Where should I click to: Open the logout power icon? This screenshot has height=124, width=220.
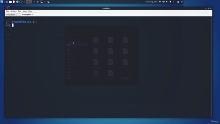[181, 2]
